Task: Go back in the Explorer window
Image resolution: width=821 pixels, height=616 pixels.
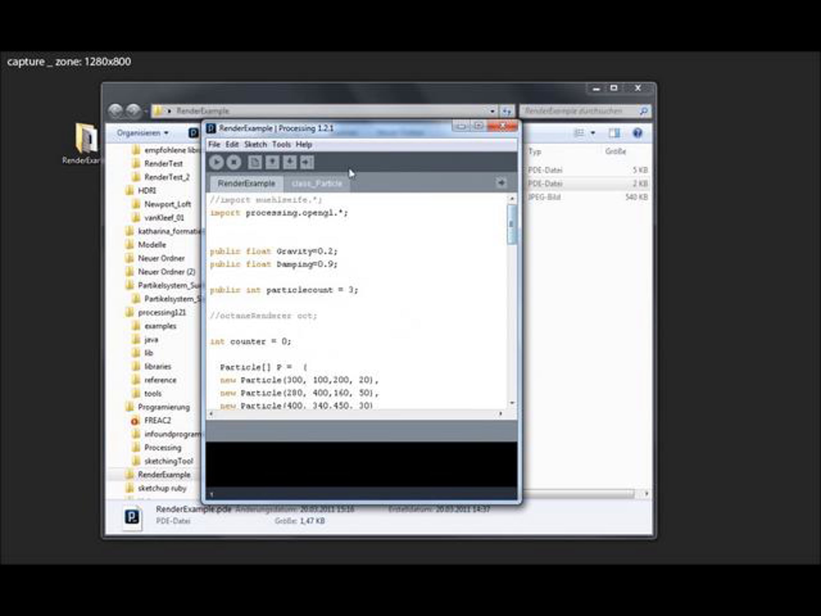Action: [x=116, y=111]
